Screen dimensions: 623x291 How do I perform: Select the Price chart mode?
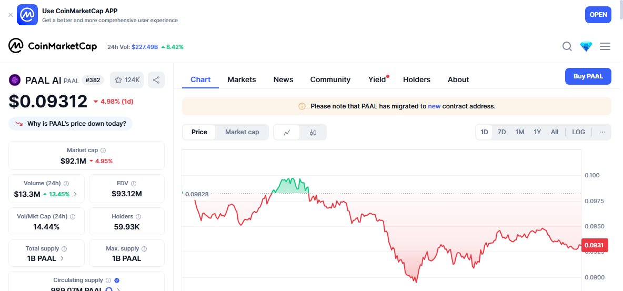point(199,132)
